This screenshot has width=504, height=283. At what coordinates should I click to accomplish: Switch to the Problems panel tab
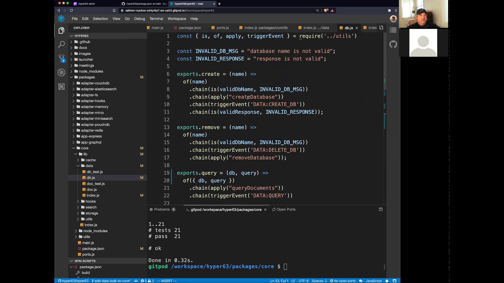point(162,209)
